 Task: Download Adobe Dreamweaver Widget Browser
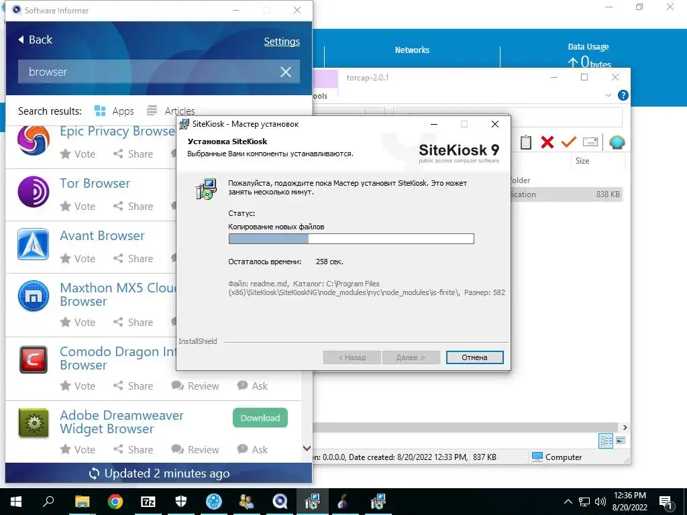tap(260, 418)
